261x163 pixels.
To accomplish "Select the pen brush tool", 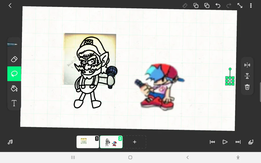I will click(12, 45).
